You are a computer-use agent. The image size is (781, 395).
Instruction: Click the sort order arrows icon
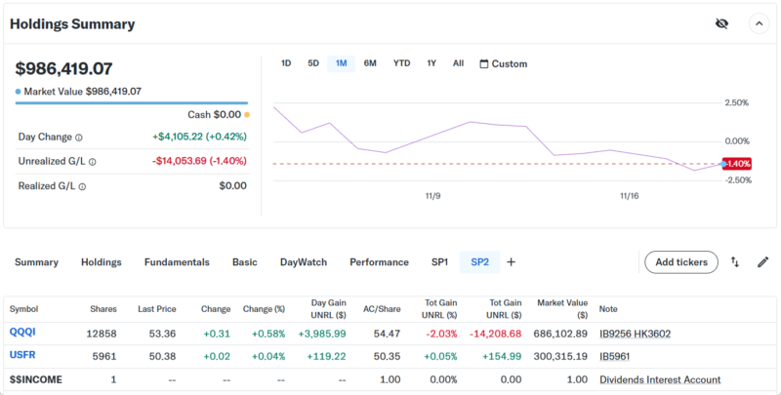(735, 262)
